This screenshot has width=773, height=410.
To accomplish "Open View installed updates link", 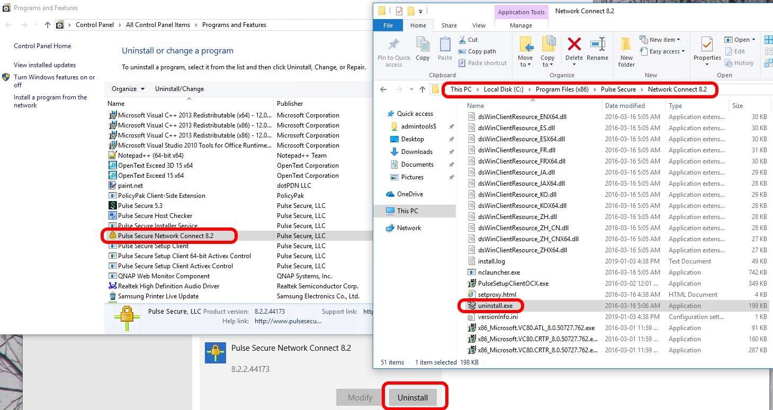I will 45,65.
